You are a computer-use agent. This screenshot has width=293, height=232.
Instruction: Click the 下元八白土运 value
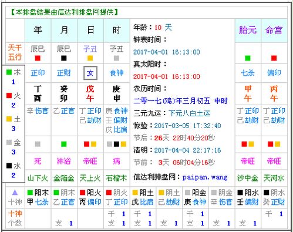pos(190,113)
